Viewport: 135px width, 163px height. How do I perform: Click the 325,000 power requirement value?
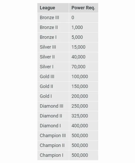click(x=80, y=116)
